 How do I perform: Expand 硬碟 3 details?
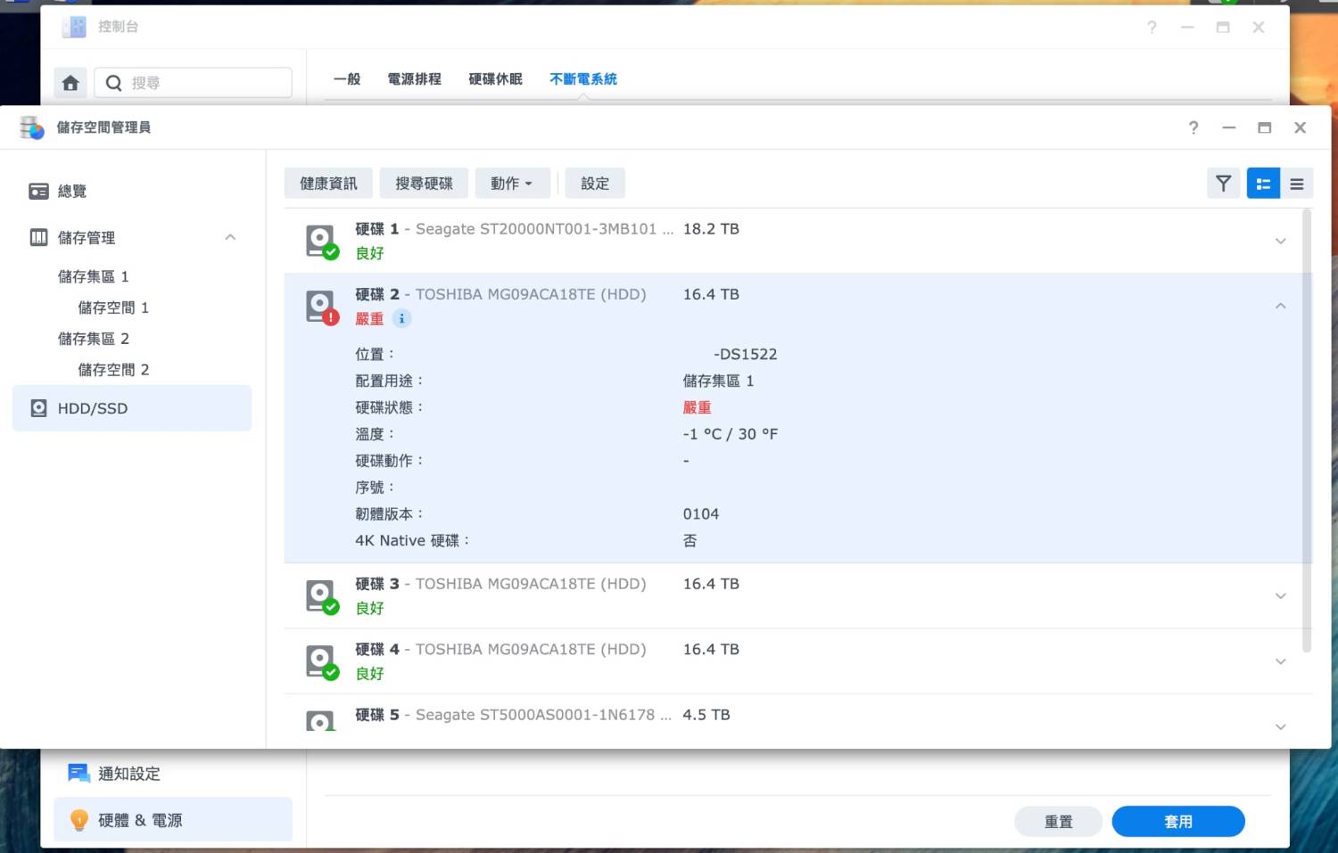pyautogui.click(x=1280, y=595)
